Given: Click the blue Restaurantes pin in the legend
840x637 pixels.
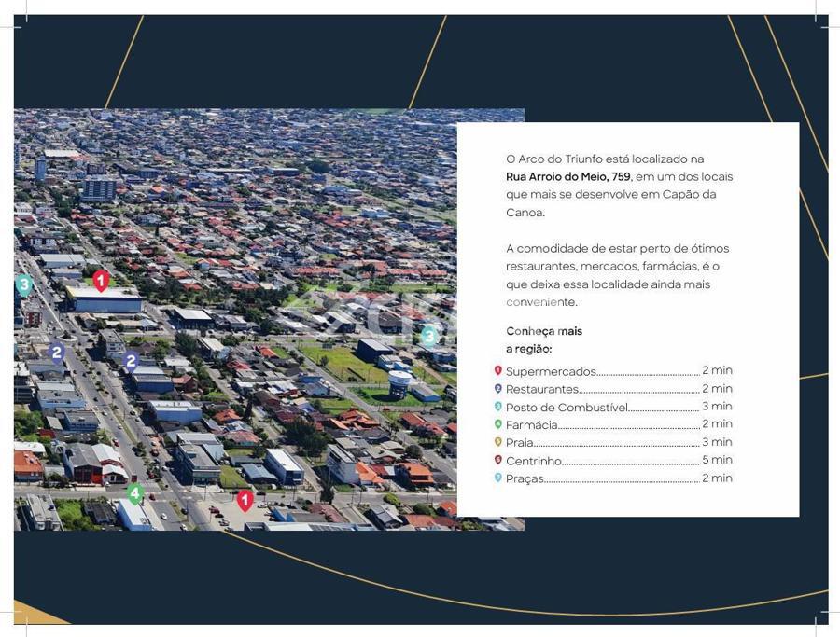Looking at the screenshot, I should click(x=497, y=389).
